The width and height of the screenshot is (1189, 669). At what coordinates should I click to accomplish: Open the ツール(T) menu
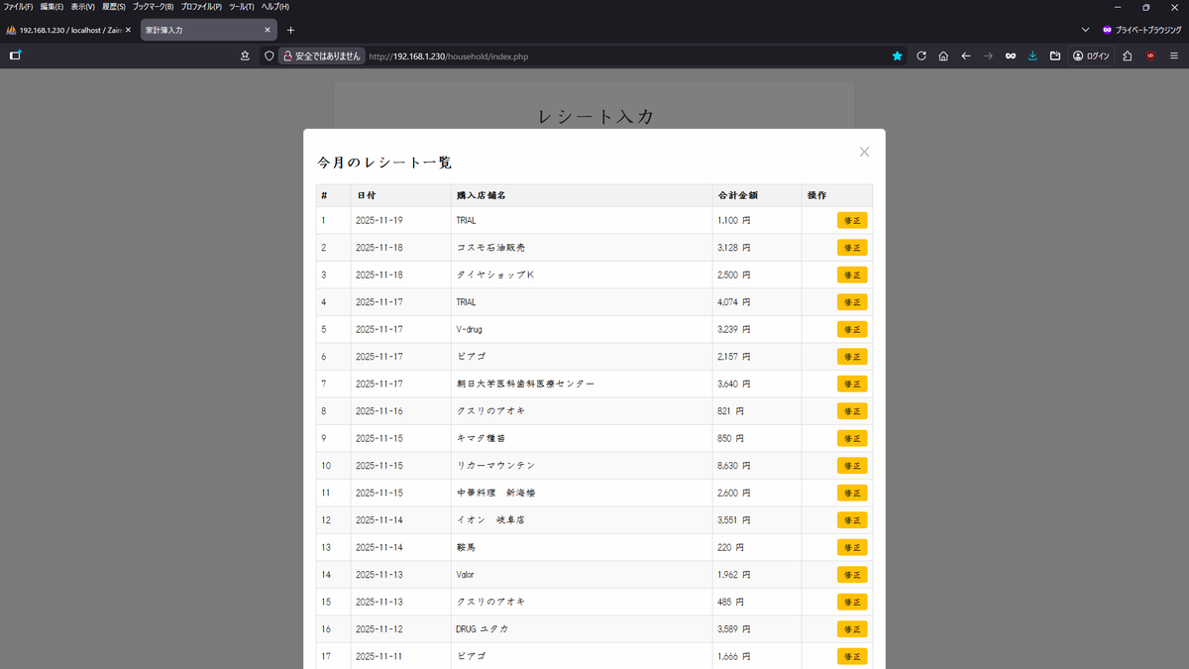point(242,7)
